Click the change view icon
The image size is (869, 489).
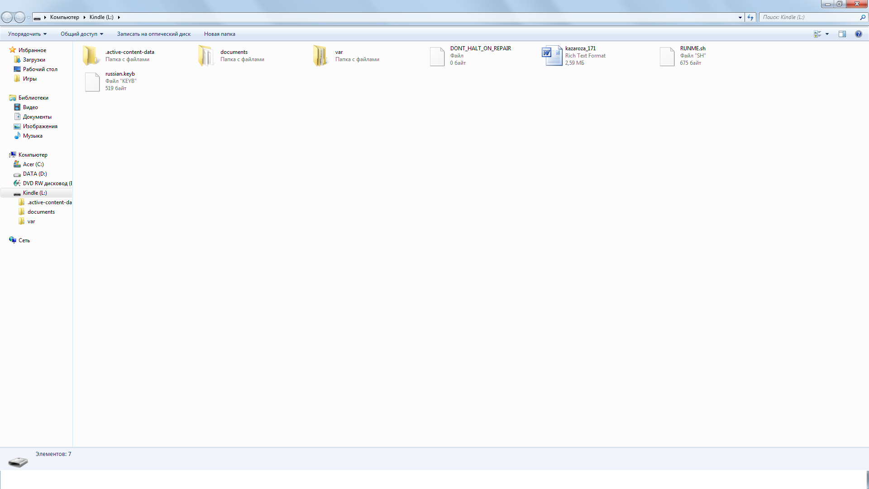817,34
